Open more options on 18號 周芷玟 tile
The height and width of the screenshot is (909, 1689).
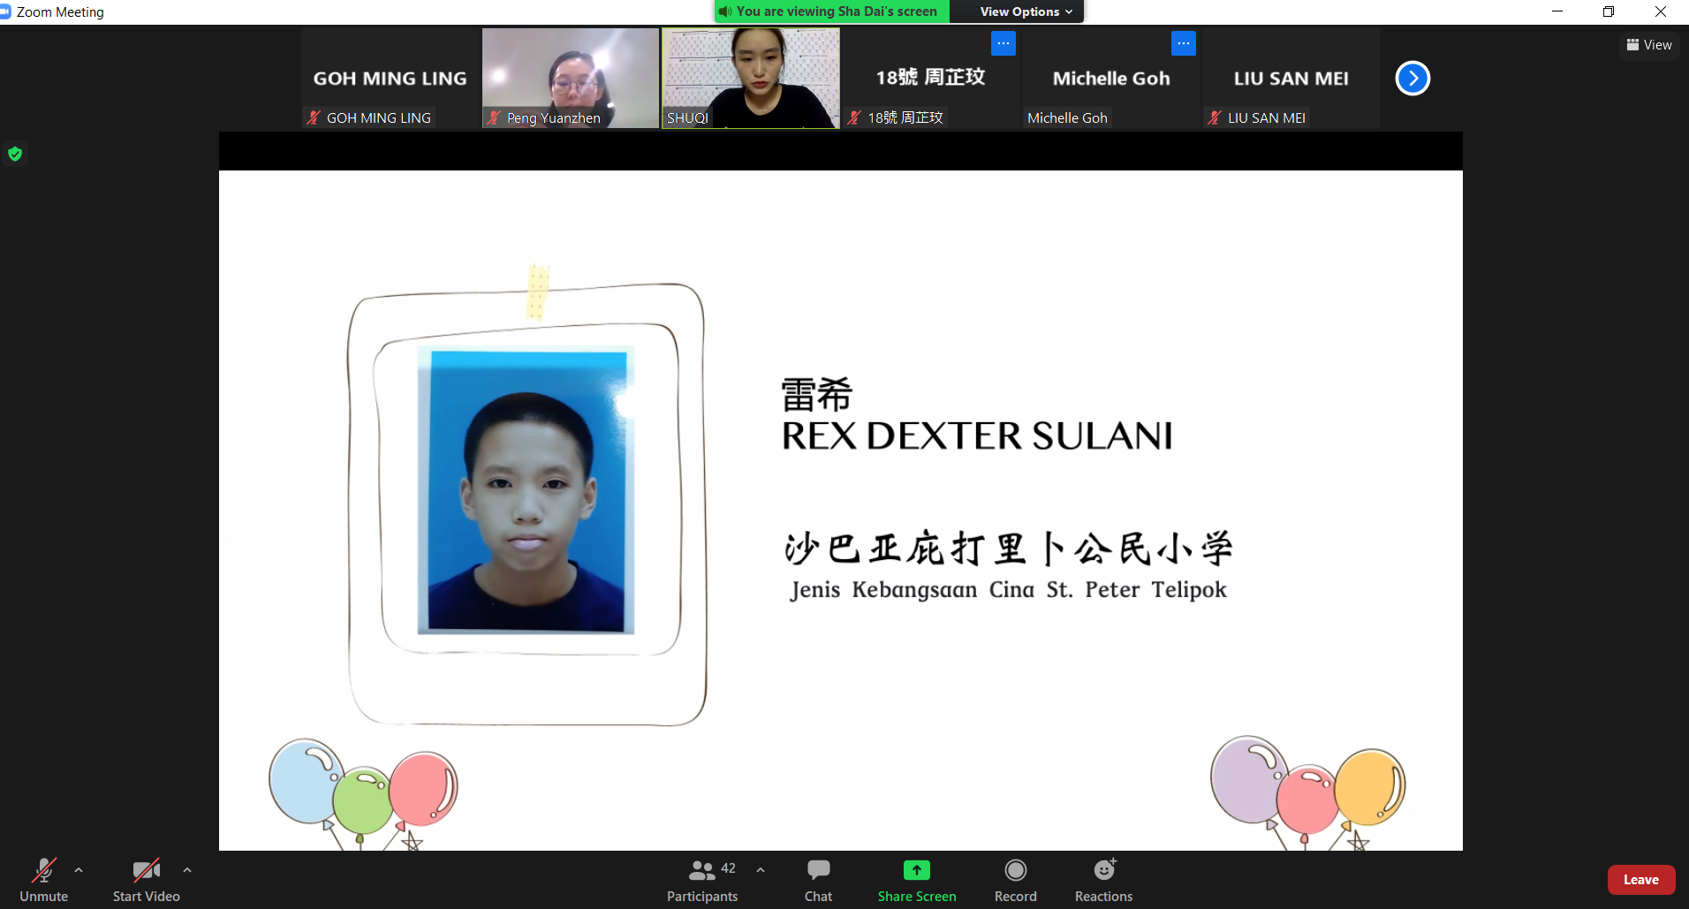(1004, 43)
